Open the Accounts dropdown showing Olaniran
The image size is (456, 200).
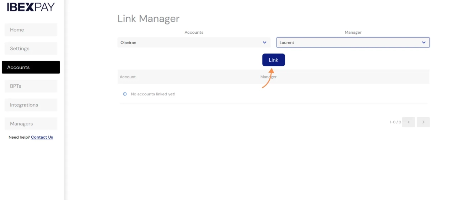click(189, 43)
